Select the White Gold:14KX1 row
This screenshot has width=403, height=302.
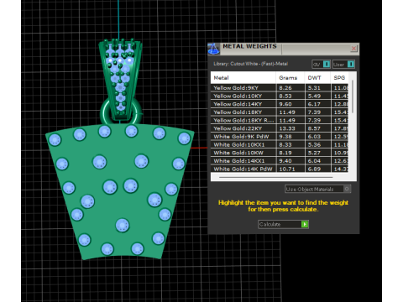click(280, 161)
